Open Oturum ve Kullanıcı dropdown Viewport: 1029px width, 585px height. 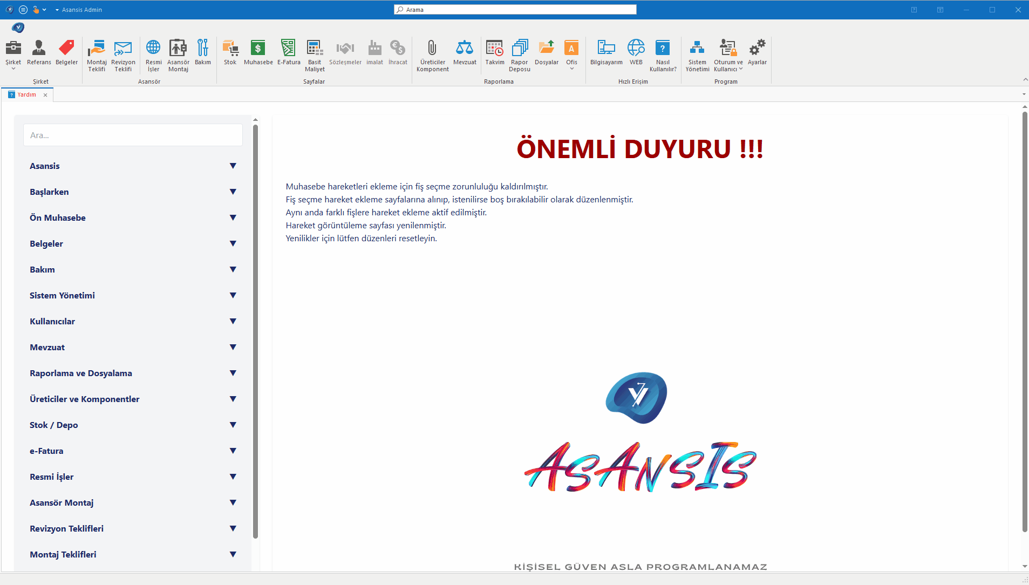coord(728,56)
